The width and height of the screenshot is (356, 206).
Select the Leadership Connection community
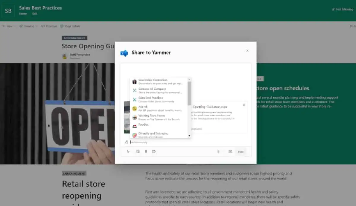159,82
